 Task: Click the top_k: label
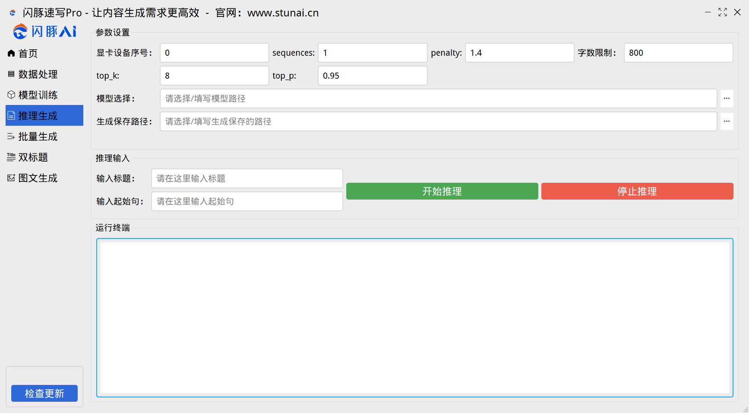(108, 76)
